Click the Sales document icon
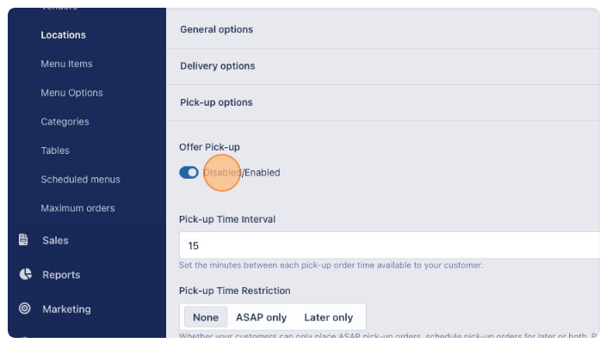Screen dimensions: 606x343 coord(23,240)
